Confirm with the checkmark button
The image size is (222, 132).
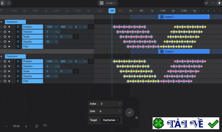129,112
